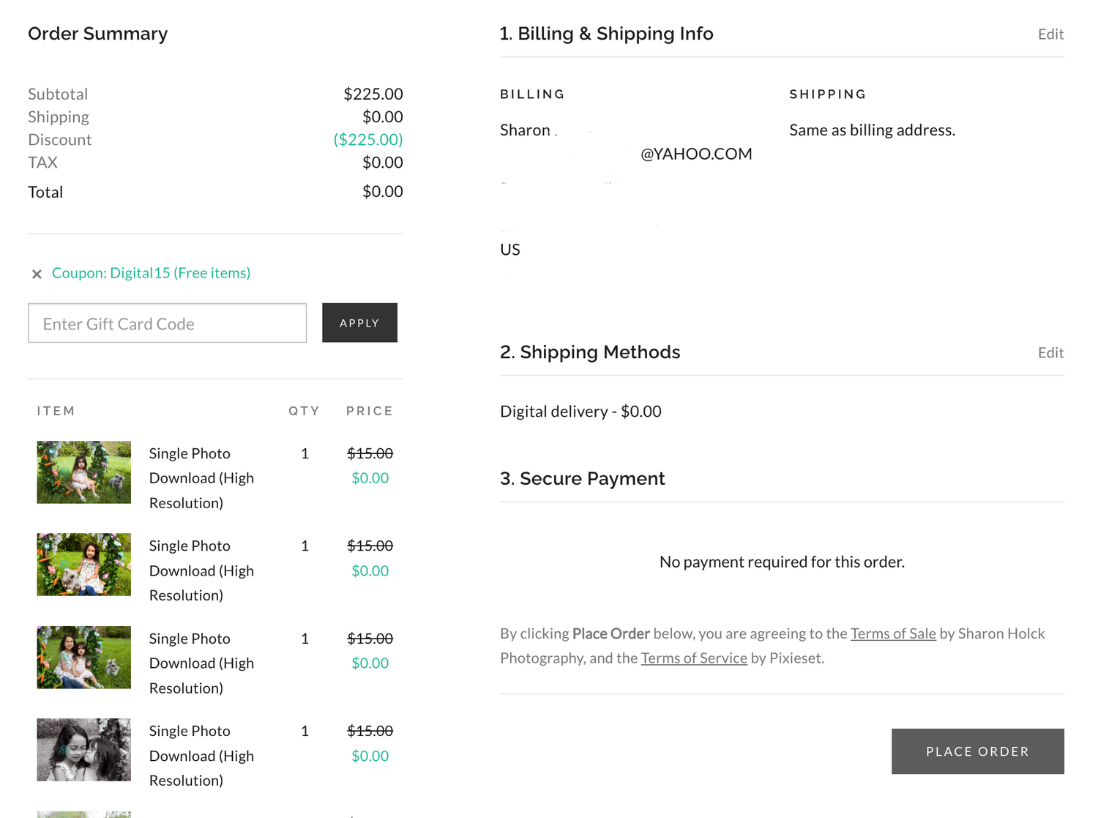Viewport: 1098px width, 818px height.
Task: Click the Digital delivery - $0.00 option
Action: point(580,412)
